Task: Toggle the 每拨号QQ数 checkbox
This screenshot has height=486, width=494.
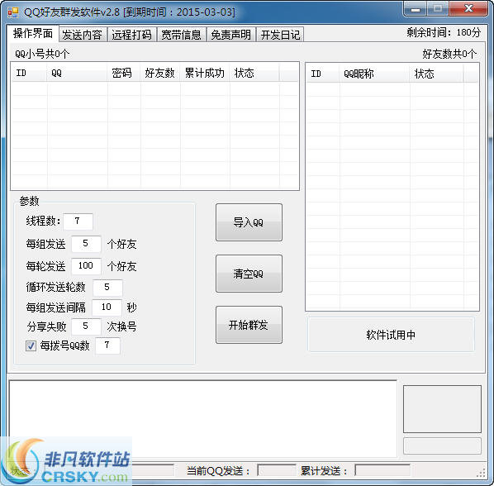Action: click(x=31, y=345)
